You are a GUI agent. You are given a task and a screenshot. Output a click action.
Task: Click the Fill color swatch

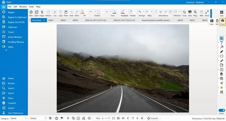[83, 12]
